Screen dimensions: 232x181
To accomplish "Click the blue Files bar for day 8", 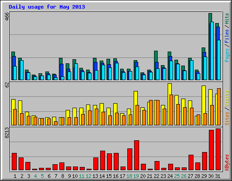I will point(62,70).
